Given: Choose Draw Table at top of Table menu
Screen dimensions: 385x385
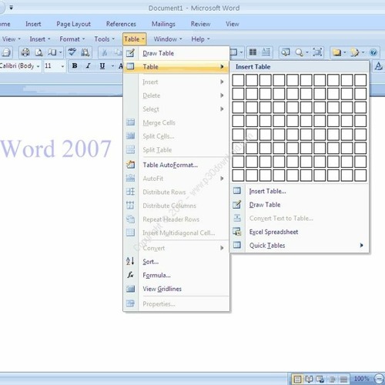Looking at the screenshot, I should 176,53.
